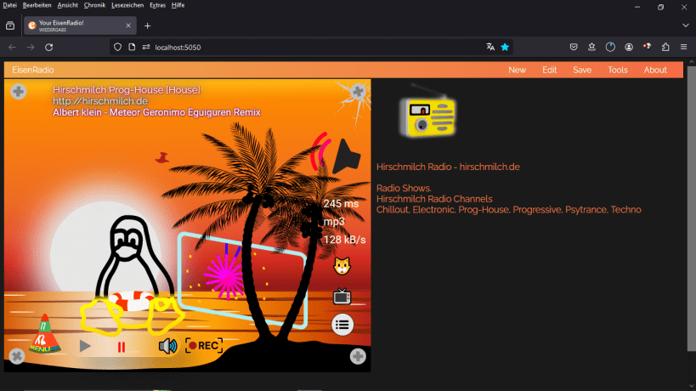696x391 pixels.
Task: Select the Your EisenRadio! tab
Action: 80,25
